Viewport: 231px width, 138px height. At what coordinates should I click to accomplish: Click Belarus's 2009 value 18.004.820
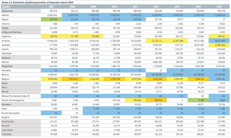click(94, 75)
